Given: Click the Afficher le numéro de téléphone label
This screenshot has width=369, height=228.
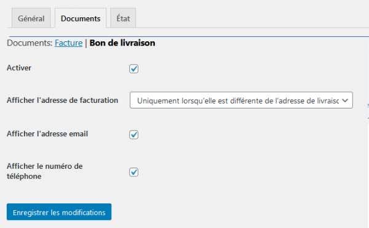Looking at the screenshot, I should click(x=45, y=171).
